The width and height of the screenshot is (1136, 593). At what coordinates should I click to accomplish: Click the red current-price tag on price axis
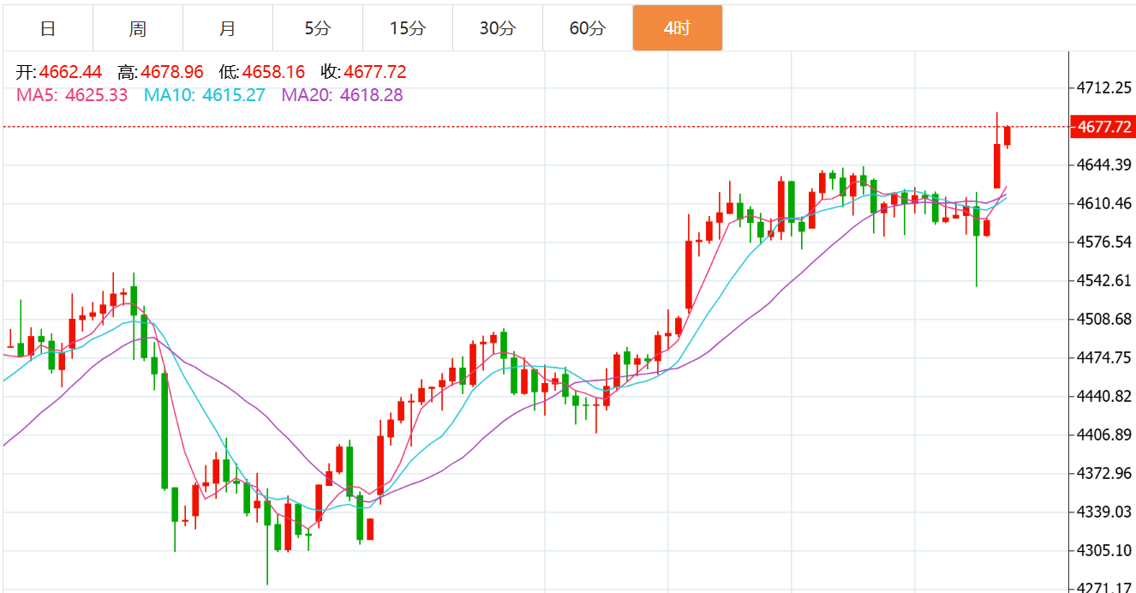(x=1103, y=128)
